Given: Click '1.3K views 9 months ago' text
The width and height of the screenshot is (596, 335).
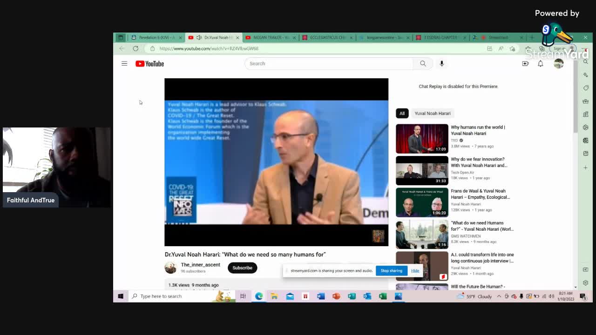Looking at the screenshot, I should click(193, 285).
